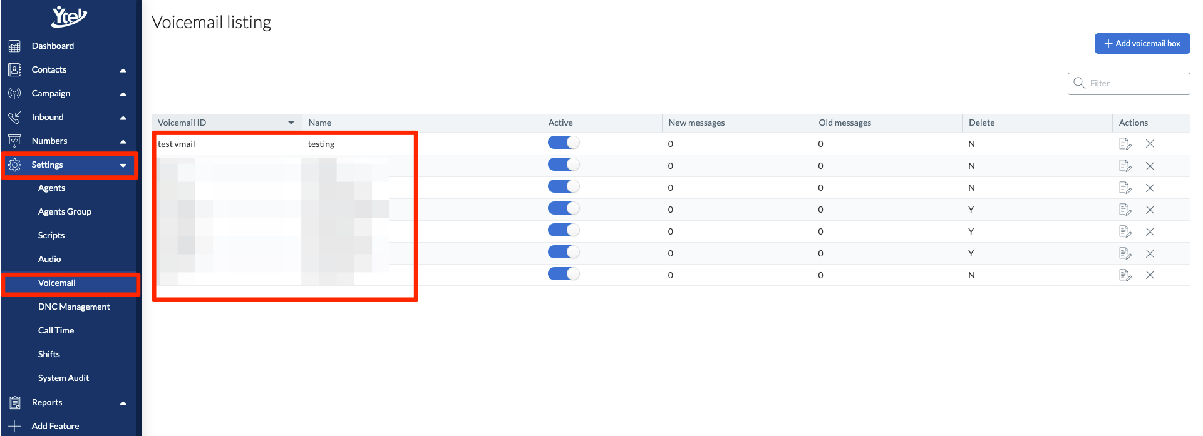Click the Add Feature label
The height and width of the screenshot is (436, 1203).
[x=55, y=426]
